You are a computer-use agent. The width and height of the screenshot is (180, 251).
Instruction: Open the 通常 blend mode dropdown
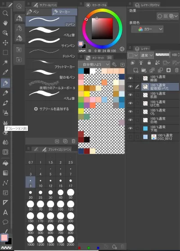tap(147, 55)
